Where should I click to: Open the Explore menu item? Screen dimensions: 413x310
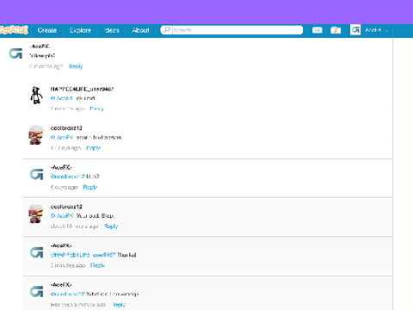80,30
